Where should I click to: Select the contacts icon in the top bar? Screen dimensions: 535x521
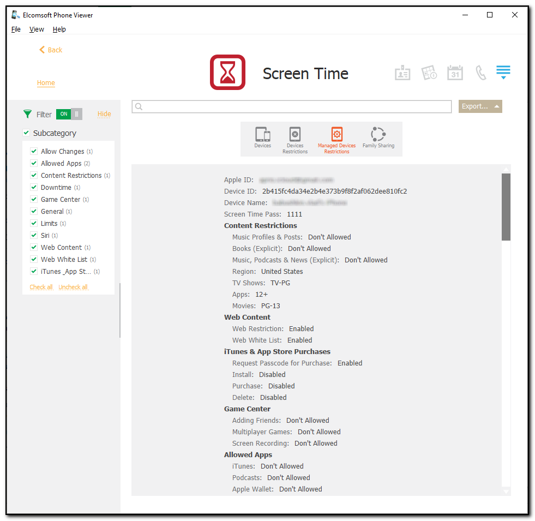pos(402,72)
